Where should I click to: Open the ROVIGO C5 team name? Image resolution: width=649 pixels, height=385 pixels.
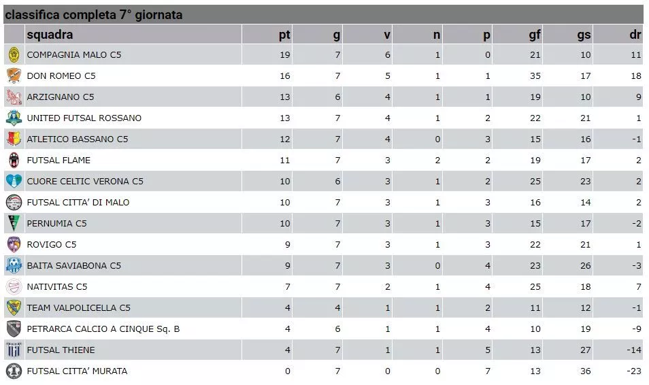(52, 245)
